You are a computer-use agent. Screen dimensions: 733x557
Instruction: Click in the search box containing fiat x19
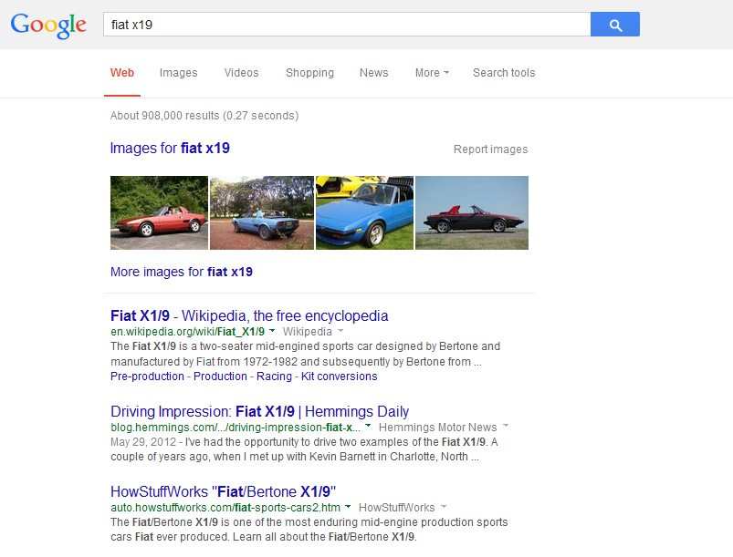pos(347,25)
